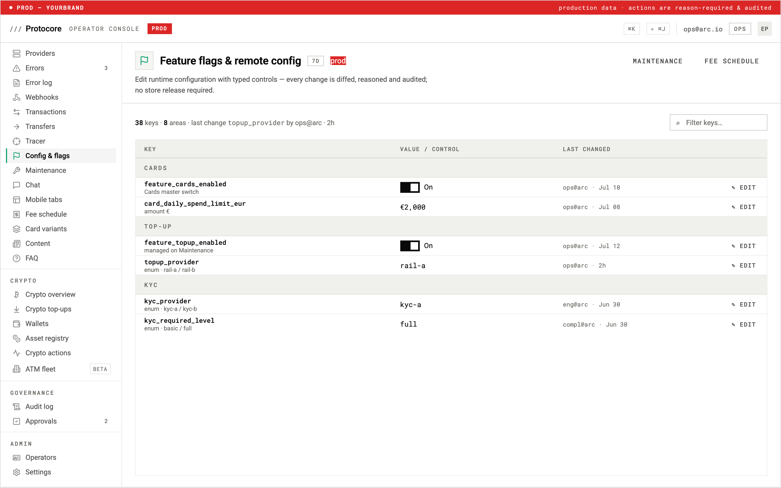Click the Audit log scroll icon
The width and height of the screenshot is (781, 488).
point(17,407)
